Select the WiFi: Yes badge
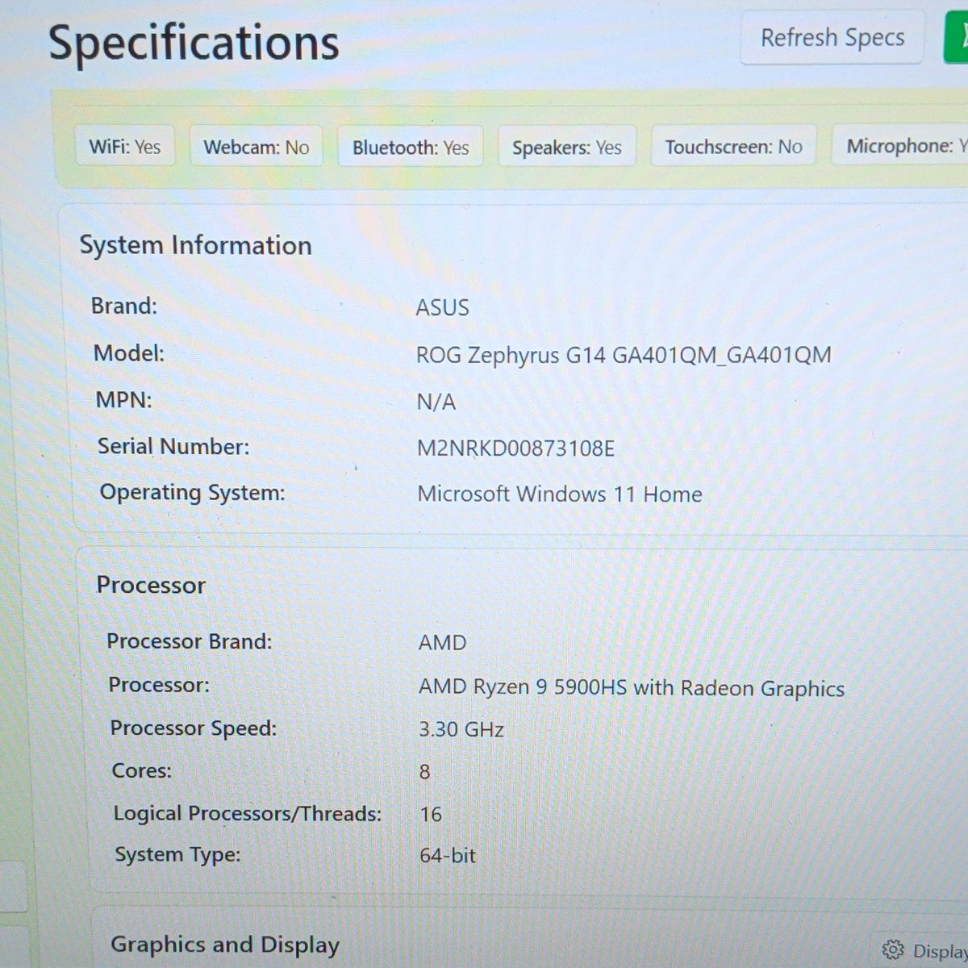The image size is (968, 968). point(125,147)
